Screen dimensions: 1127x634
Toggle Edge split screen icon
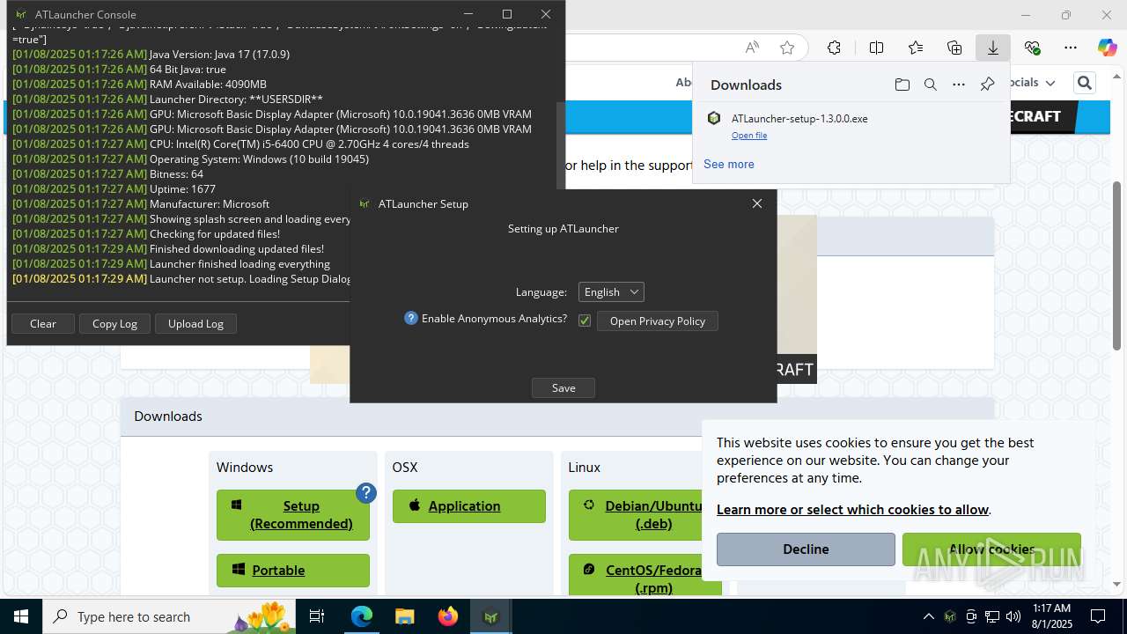point(876,48)
